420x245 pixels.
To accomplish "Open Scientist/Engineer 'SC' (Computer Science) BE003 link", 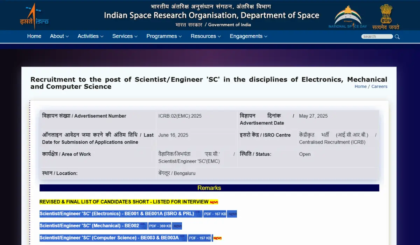I will (x=109, y=238).
